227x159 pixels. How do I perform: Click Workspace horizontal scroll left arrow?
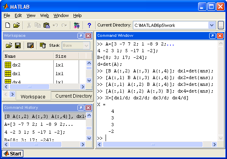pos(6,87)
